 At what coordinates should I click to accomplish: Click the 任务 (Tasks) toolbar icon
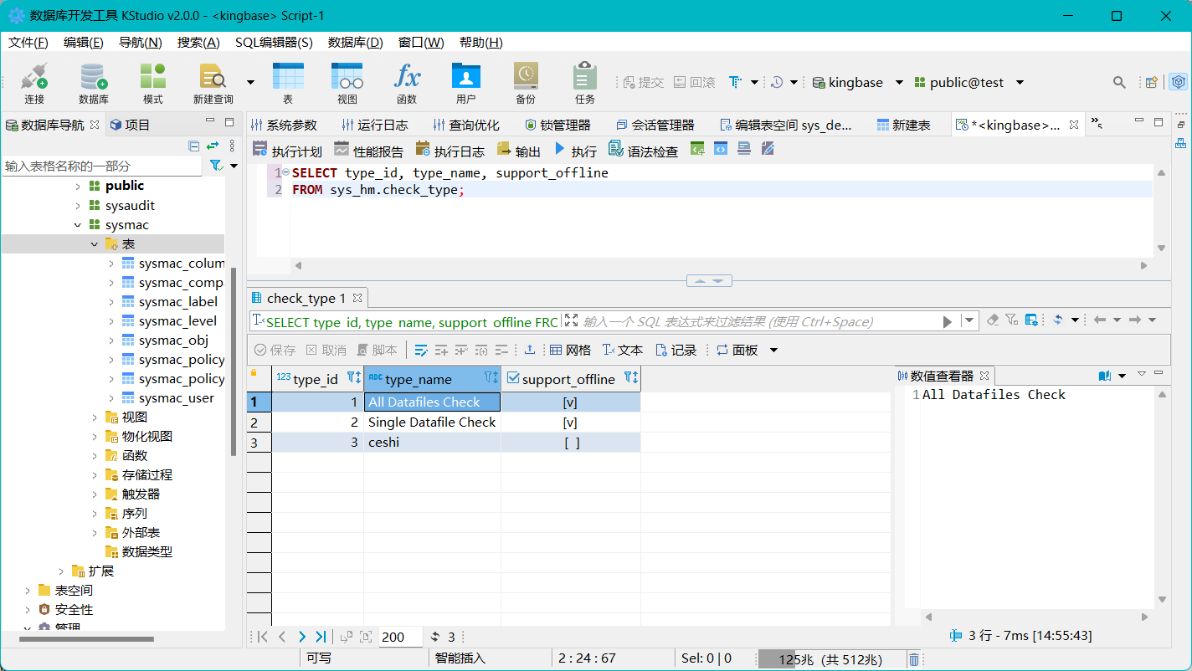pyautogui.click(x=585, y=83)
